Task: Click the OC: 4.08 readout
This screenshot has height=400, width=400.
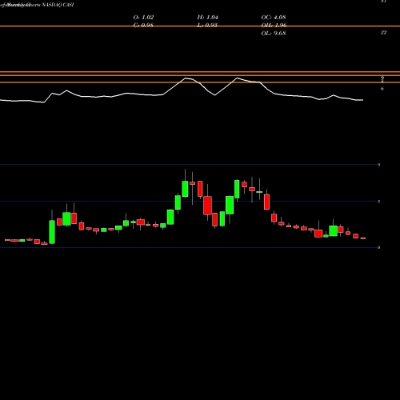Action: click(x=274, y=18)
